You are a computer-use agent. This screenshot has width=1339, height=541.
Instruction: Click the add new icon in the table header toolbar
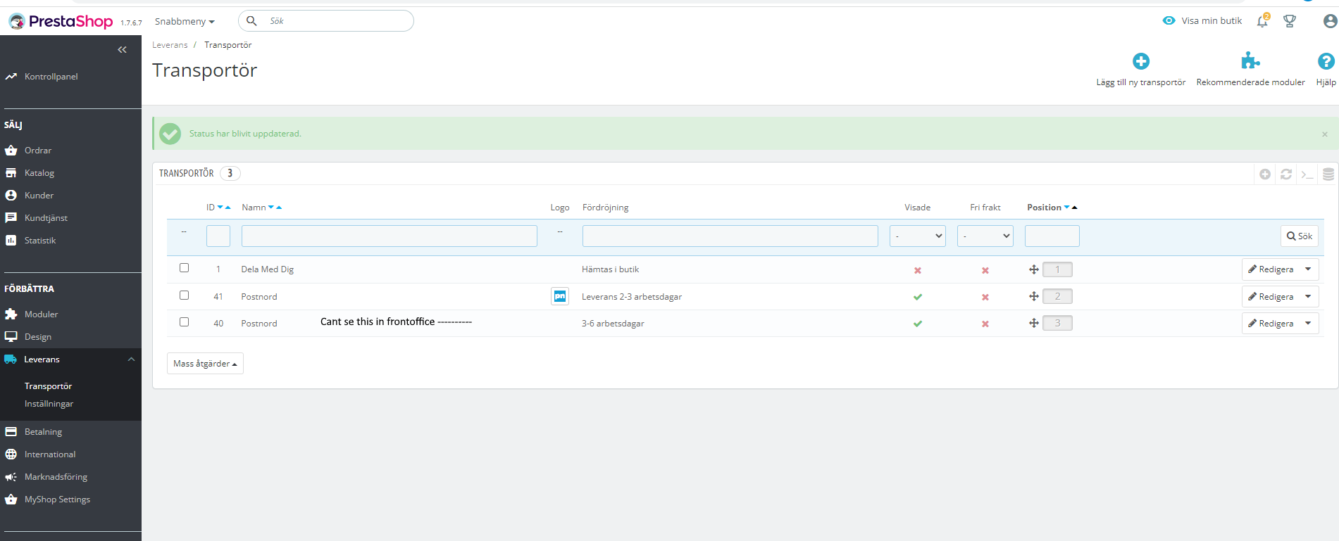1265,174
